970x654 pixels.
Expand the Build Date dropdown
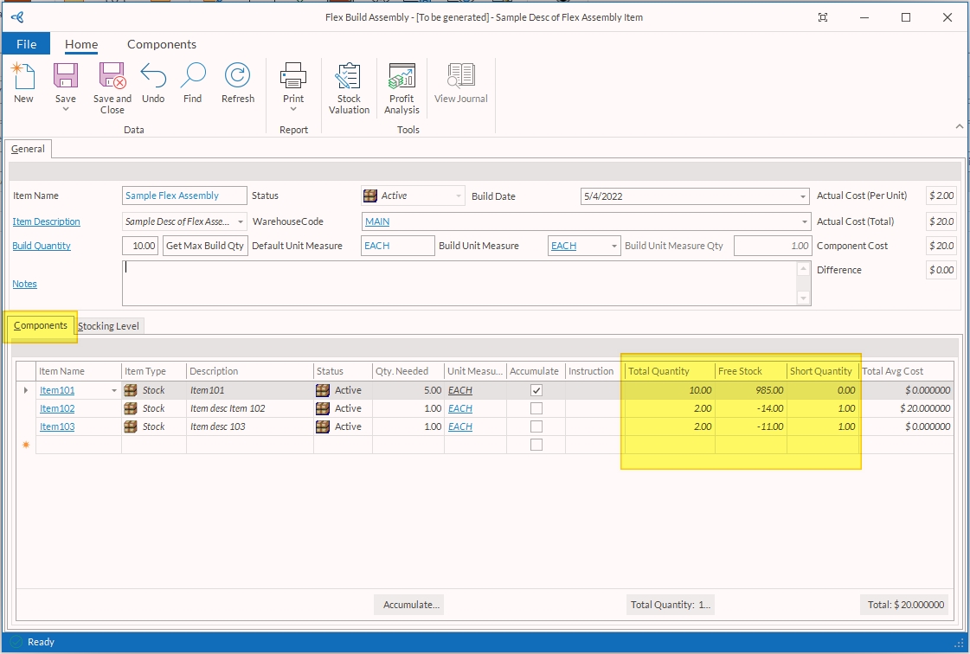pyautogui.click(x=803, y=196)
